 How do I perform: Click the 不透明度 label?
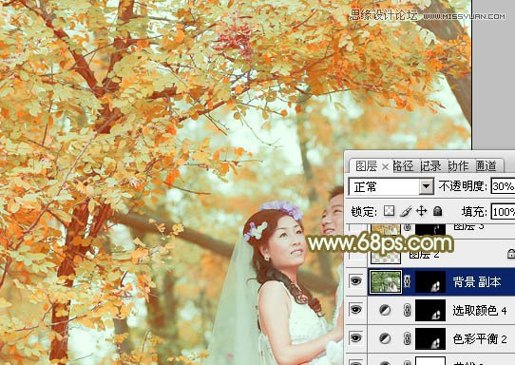point(463,186)
